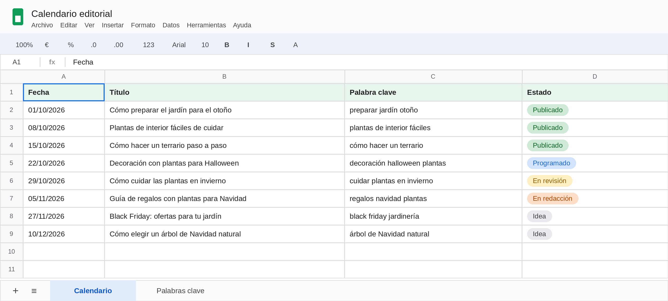This screenshot has height=301, width=668.
Task: Open the Editar menu
Action: click(69, 25)
